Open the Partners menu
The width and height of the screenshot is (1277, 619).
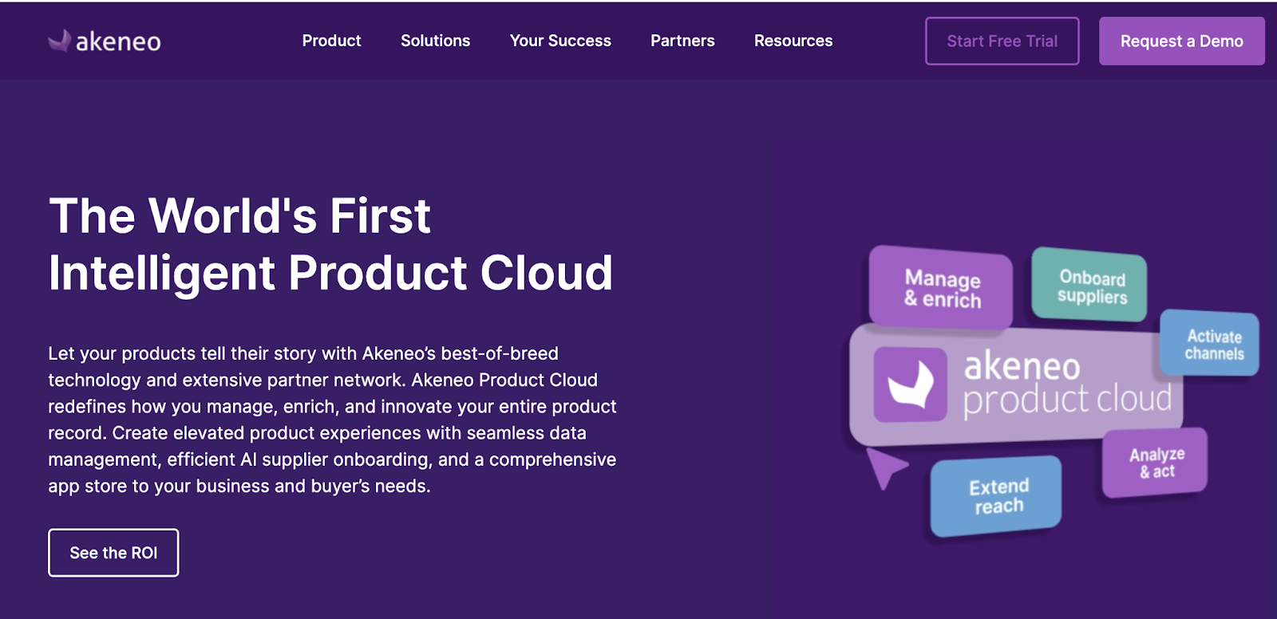tap(682, 41)
